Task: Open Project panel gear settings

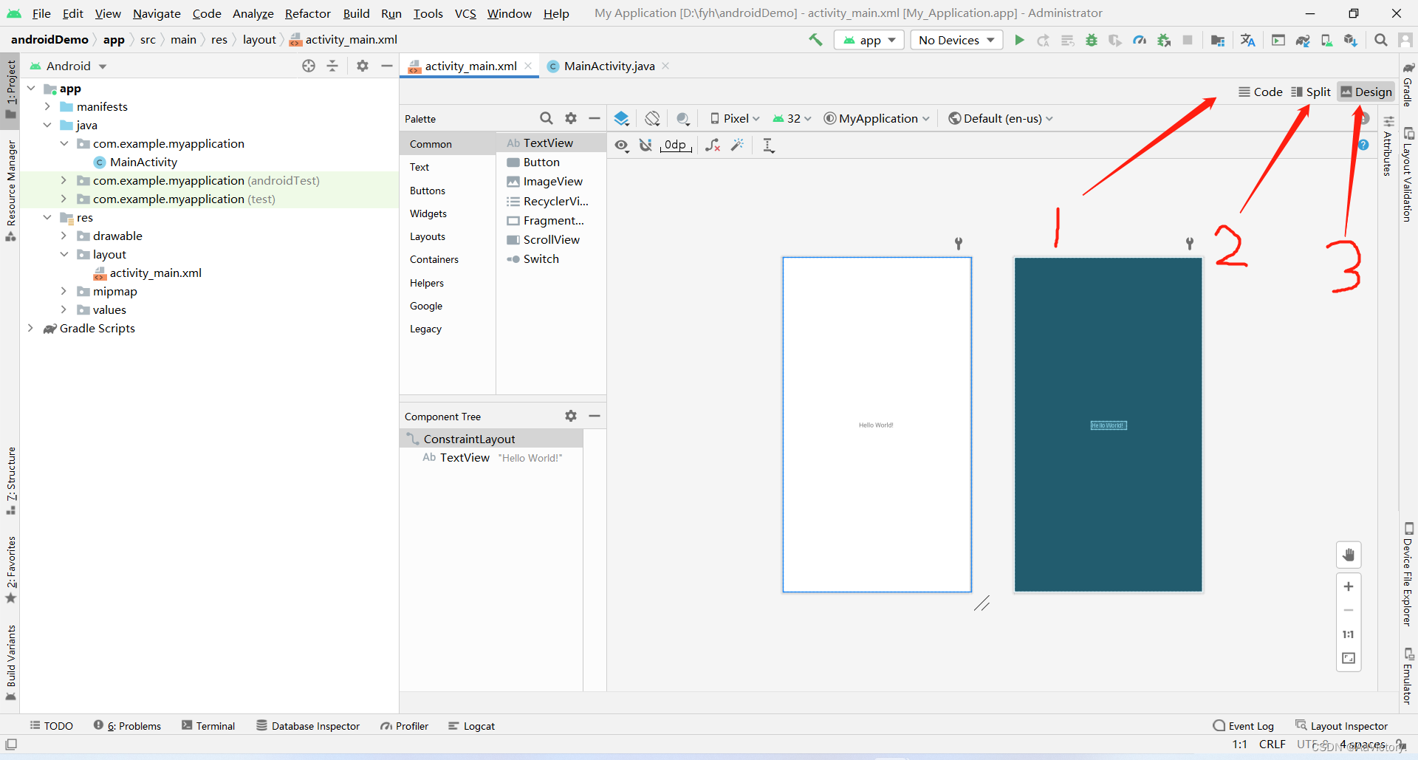Action: tap(363, 66)
